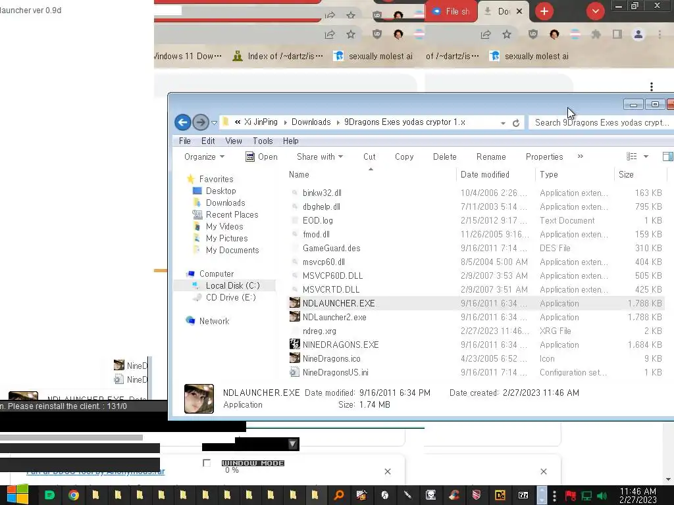Sort files by the Size column
The image size is (674, 505).
(x=626, y=174)
